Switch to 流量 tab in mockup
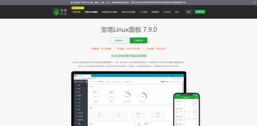The image size is (257, 126). click(x=139, y=124)
